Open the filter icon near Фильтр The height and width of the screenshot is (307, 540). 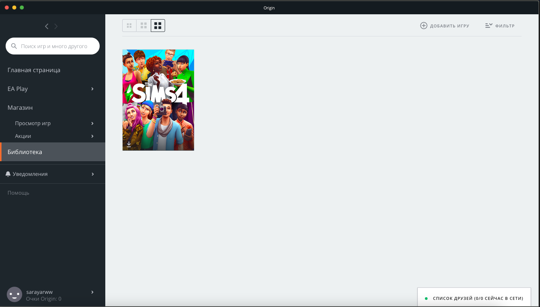point(488,25)
